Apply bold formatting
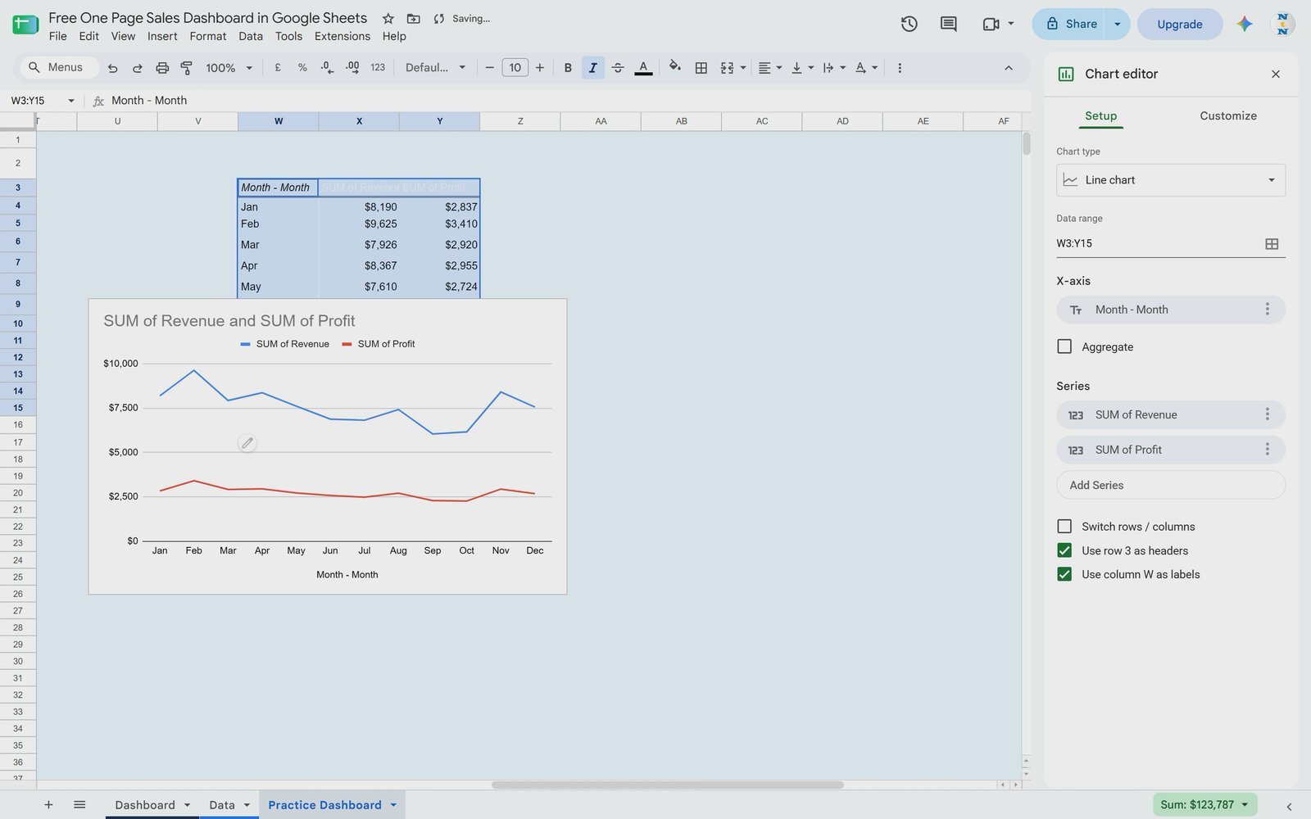This screenshot has height=819, width=1311. click(x=568, y=68)
